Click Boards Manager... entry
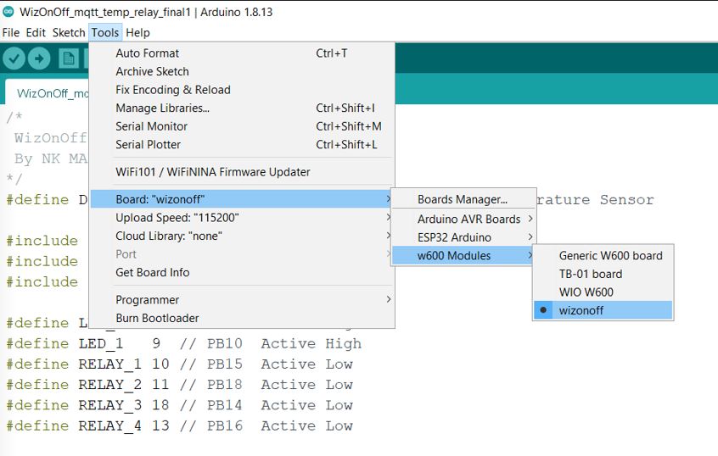Image resolution: width=718 pixels, height=456 pixels. click(462, 200)
